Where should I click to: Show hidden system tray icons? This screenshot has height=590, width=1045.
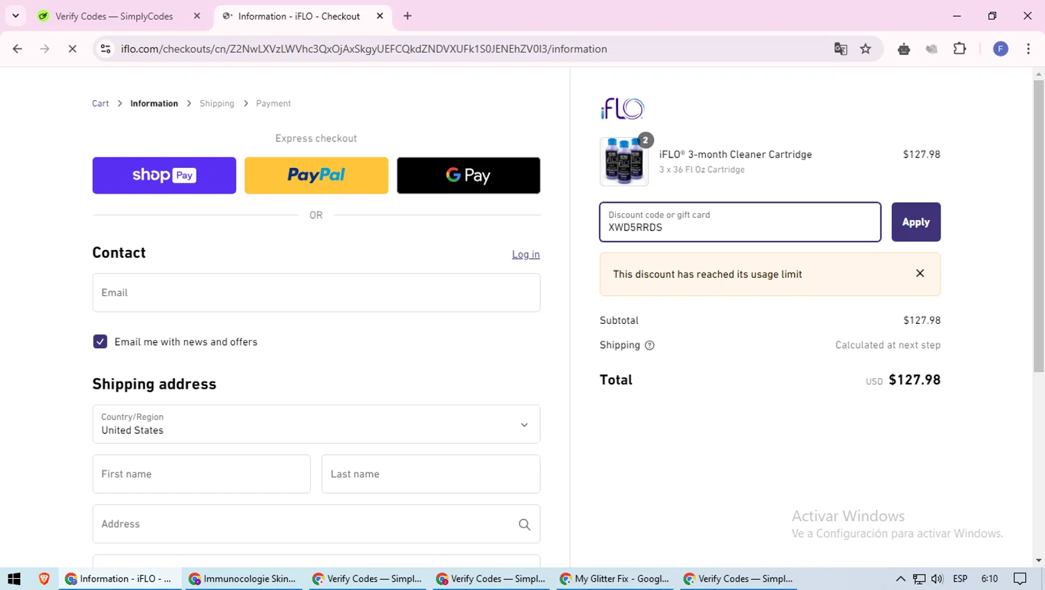900,579
